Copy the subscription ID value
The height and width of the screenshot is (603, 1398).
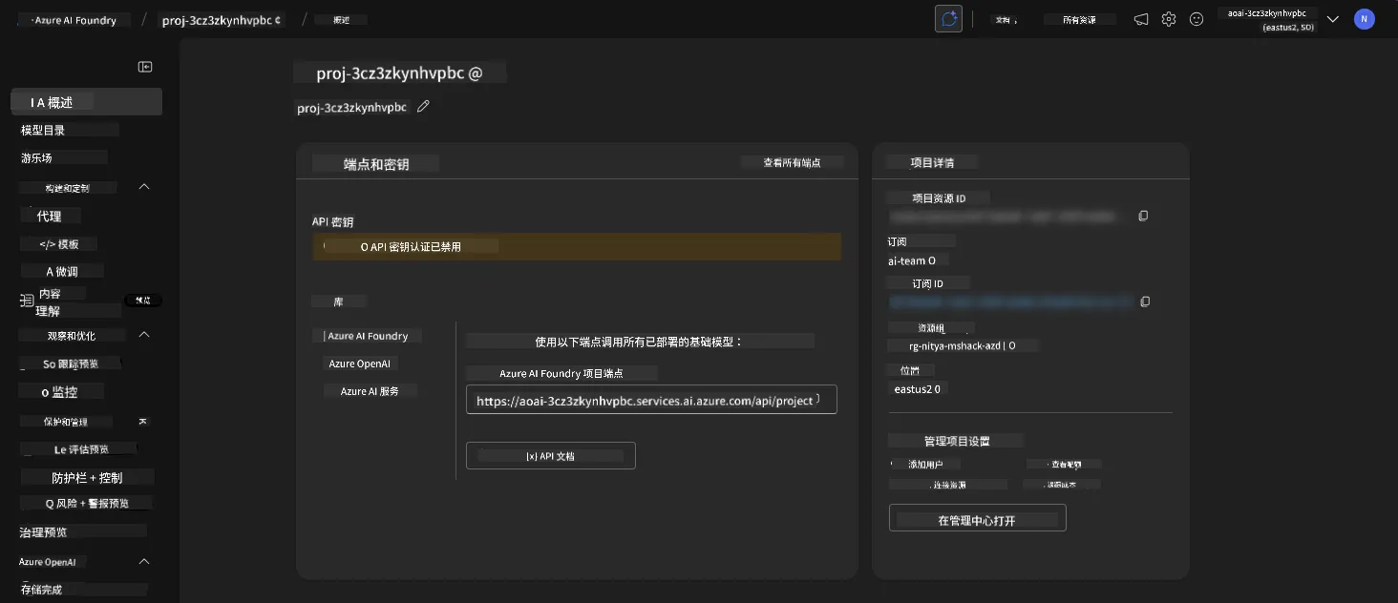[1145, 301]
